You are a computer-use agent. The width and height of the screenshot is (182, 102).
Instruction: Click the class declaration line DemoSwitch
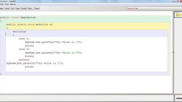[18, 18]
